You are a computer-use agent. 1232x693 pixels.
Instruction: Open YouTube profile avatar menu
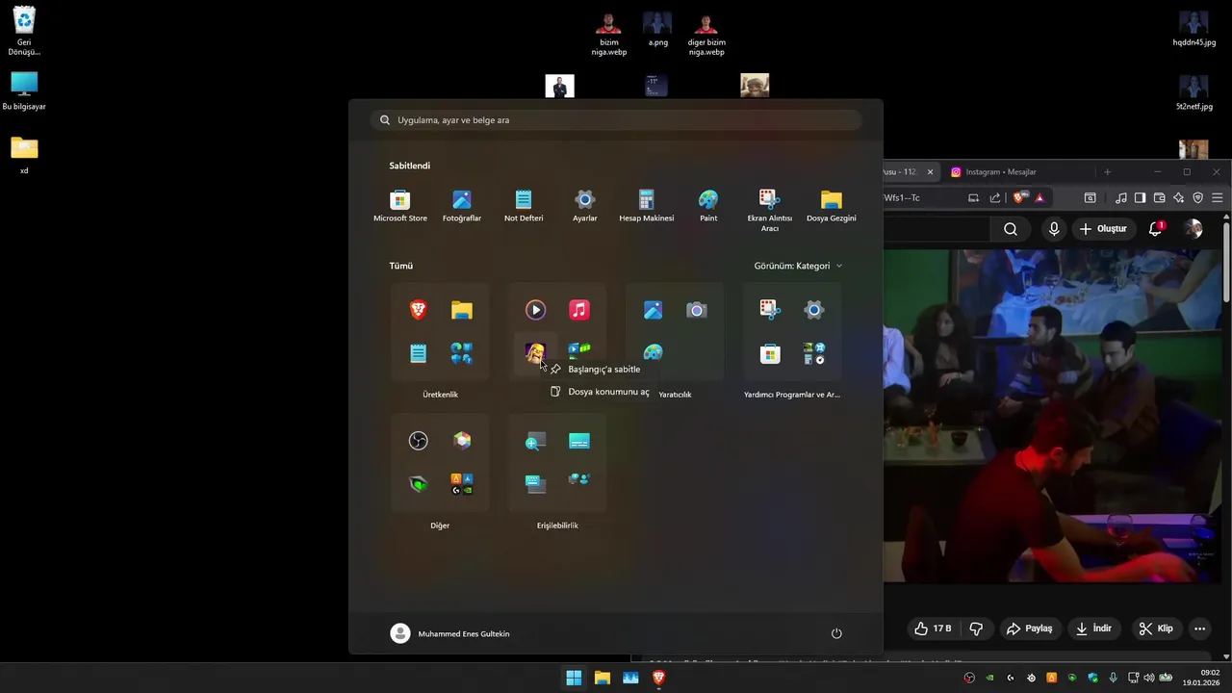[x=1193, y=229]
